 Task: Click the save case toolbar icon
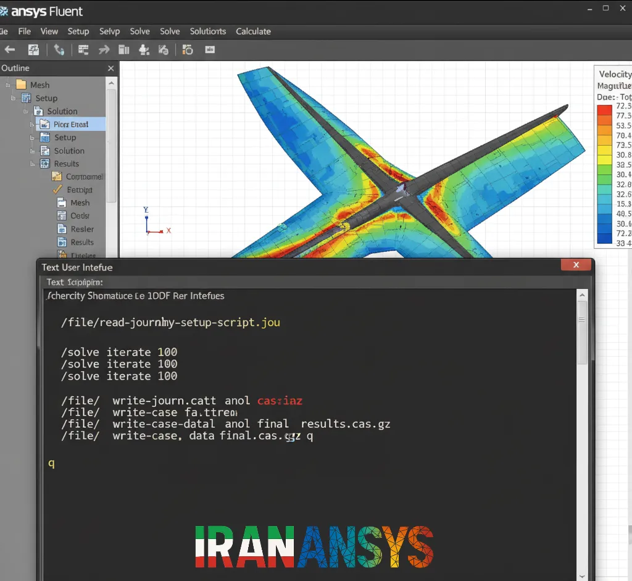click(33, 49)
